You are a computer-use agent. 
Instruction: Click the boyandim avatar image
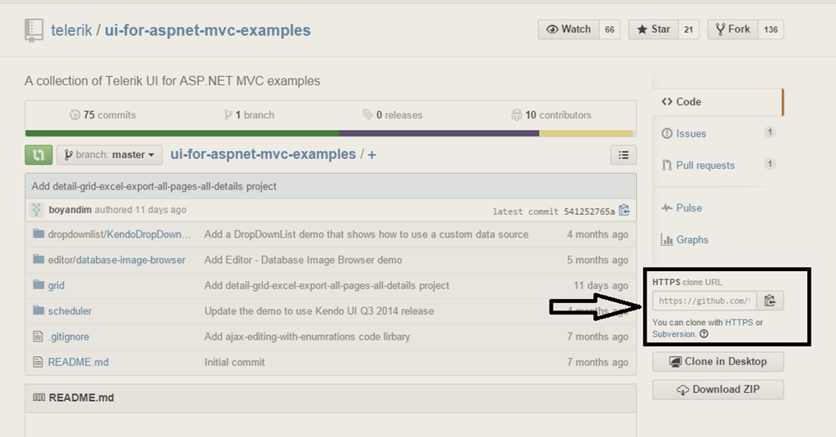click(x=36, y=210)
